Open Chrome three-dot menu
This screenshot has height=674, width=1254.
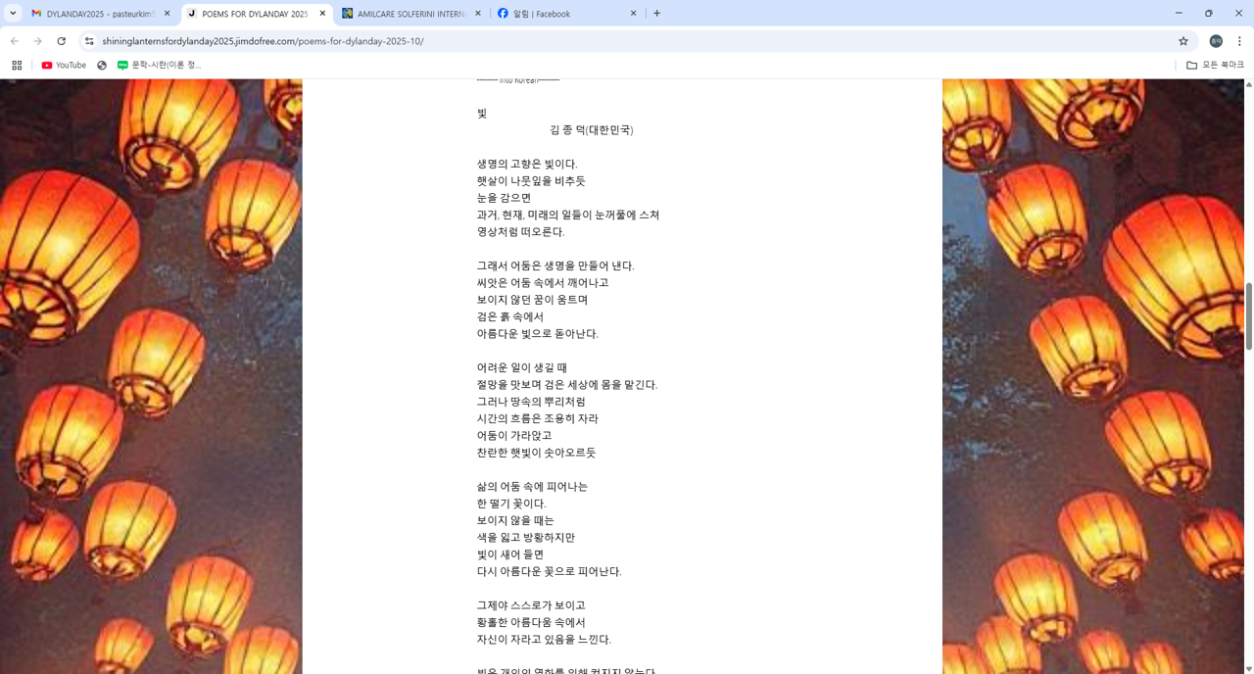(x=1239, y=41)
